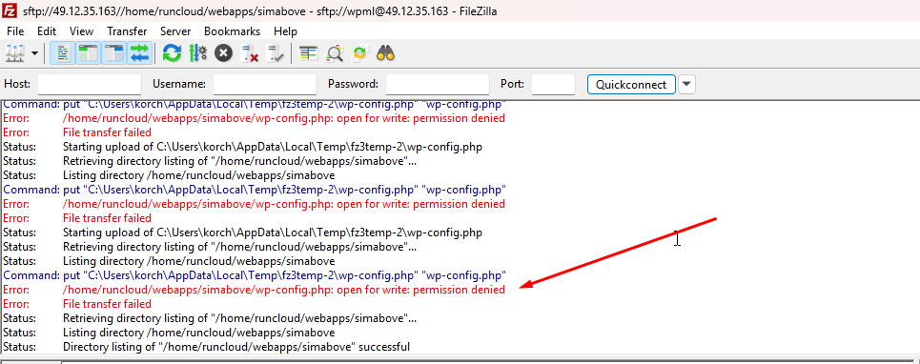Open the Site Manager

(14, 54)
